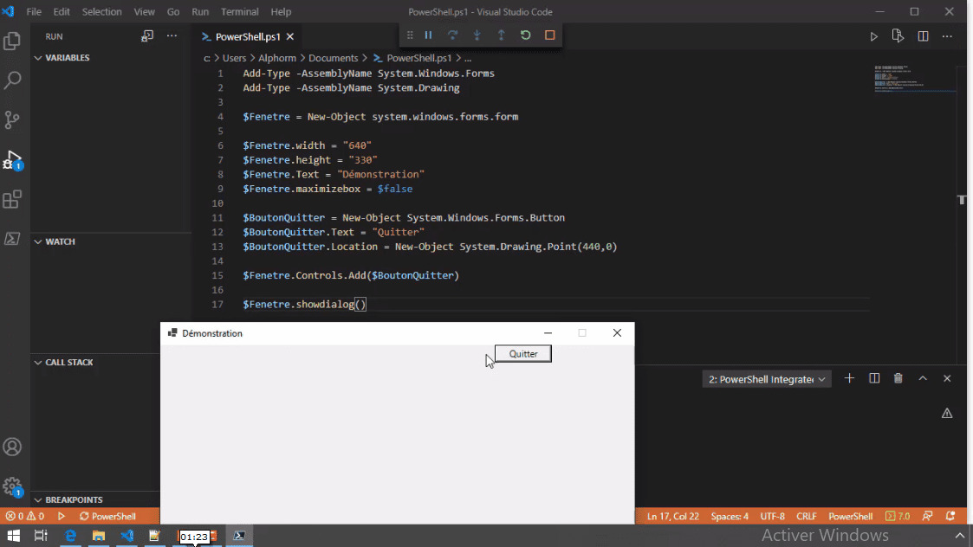Viewport: 973px width, 547px height.
Task: Open the Run and Debug view
Action: coord(12,160)
